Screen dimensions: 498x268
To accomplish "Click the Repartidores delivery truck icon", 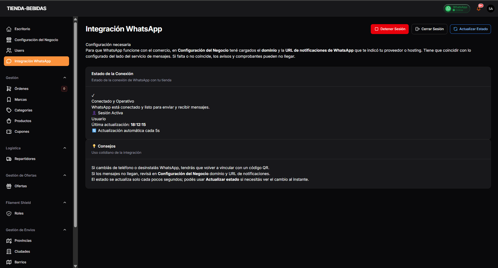I will pyautogui.click(x=9, y=159).
